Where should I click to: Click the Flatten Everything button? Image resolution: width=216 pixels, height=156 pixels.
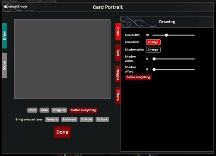pyautogui.click(x=83, y=110)
